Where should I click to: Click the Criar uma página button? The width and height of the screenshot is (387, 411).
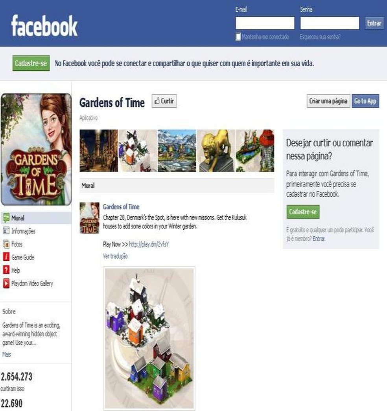click(x=328, y=101)
